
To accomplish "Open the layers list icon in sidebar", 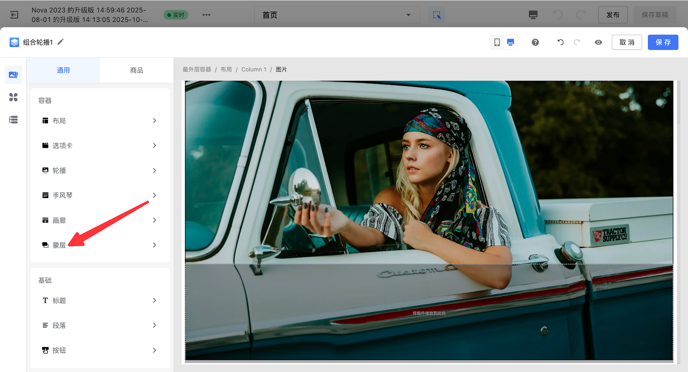I will click(x=13, y=120).
